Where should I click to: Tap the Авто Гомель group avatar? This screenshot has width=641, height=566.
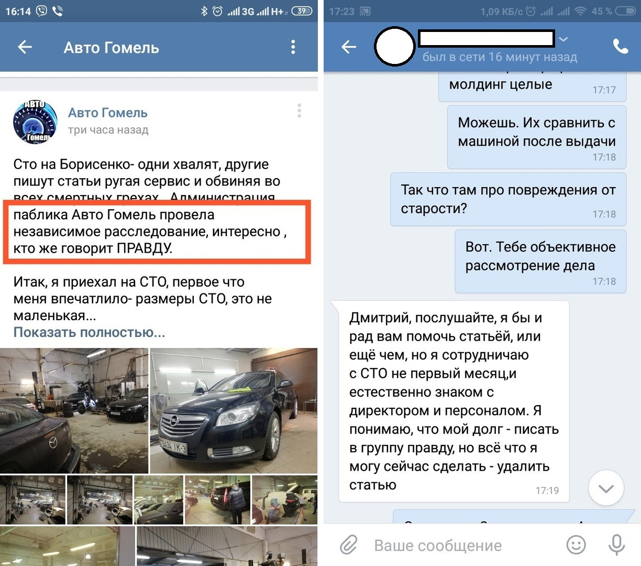pyautogui.click(x=35, y=122)
